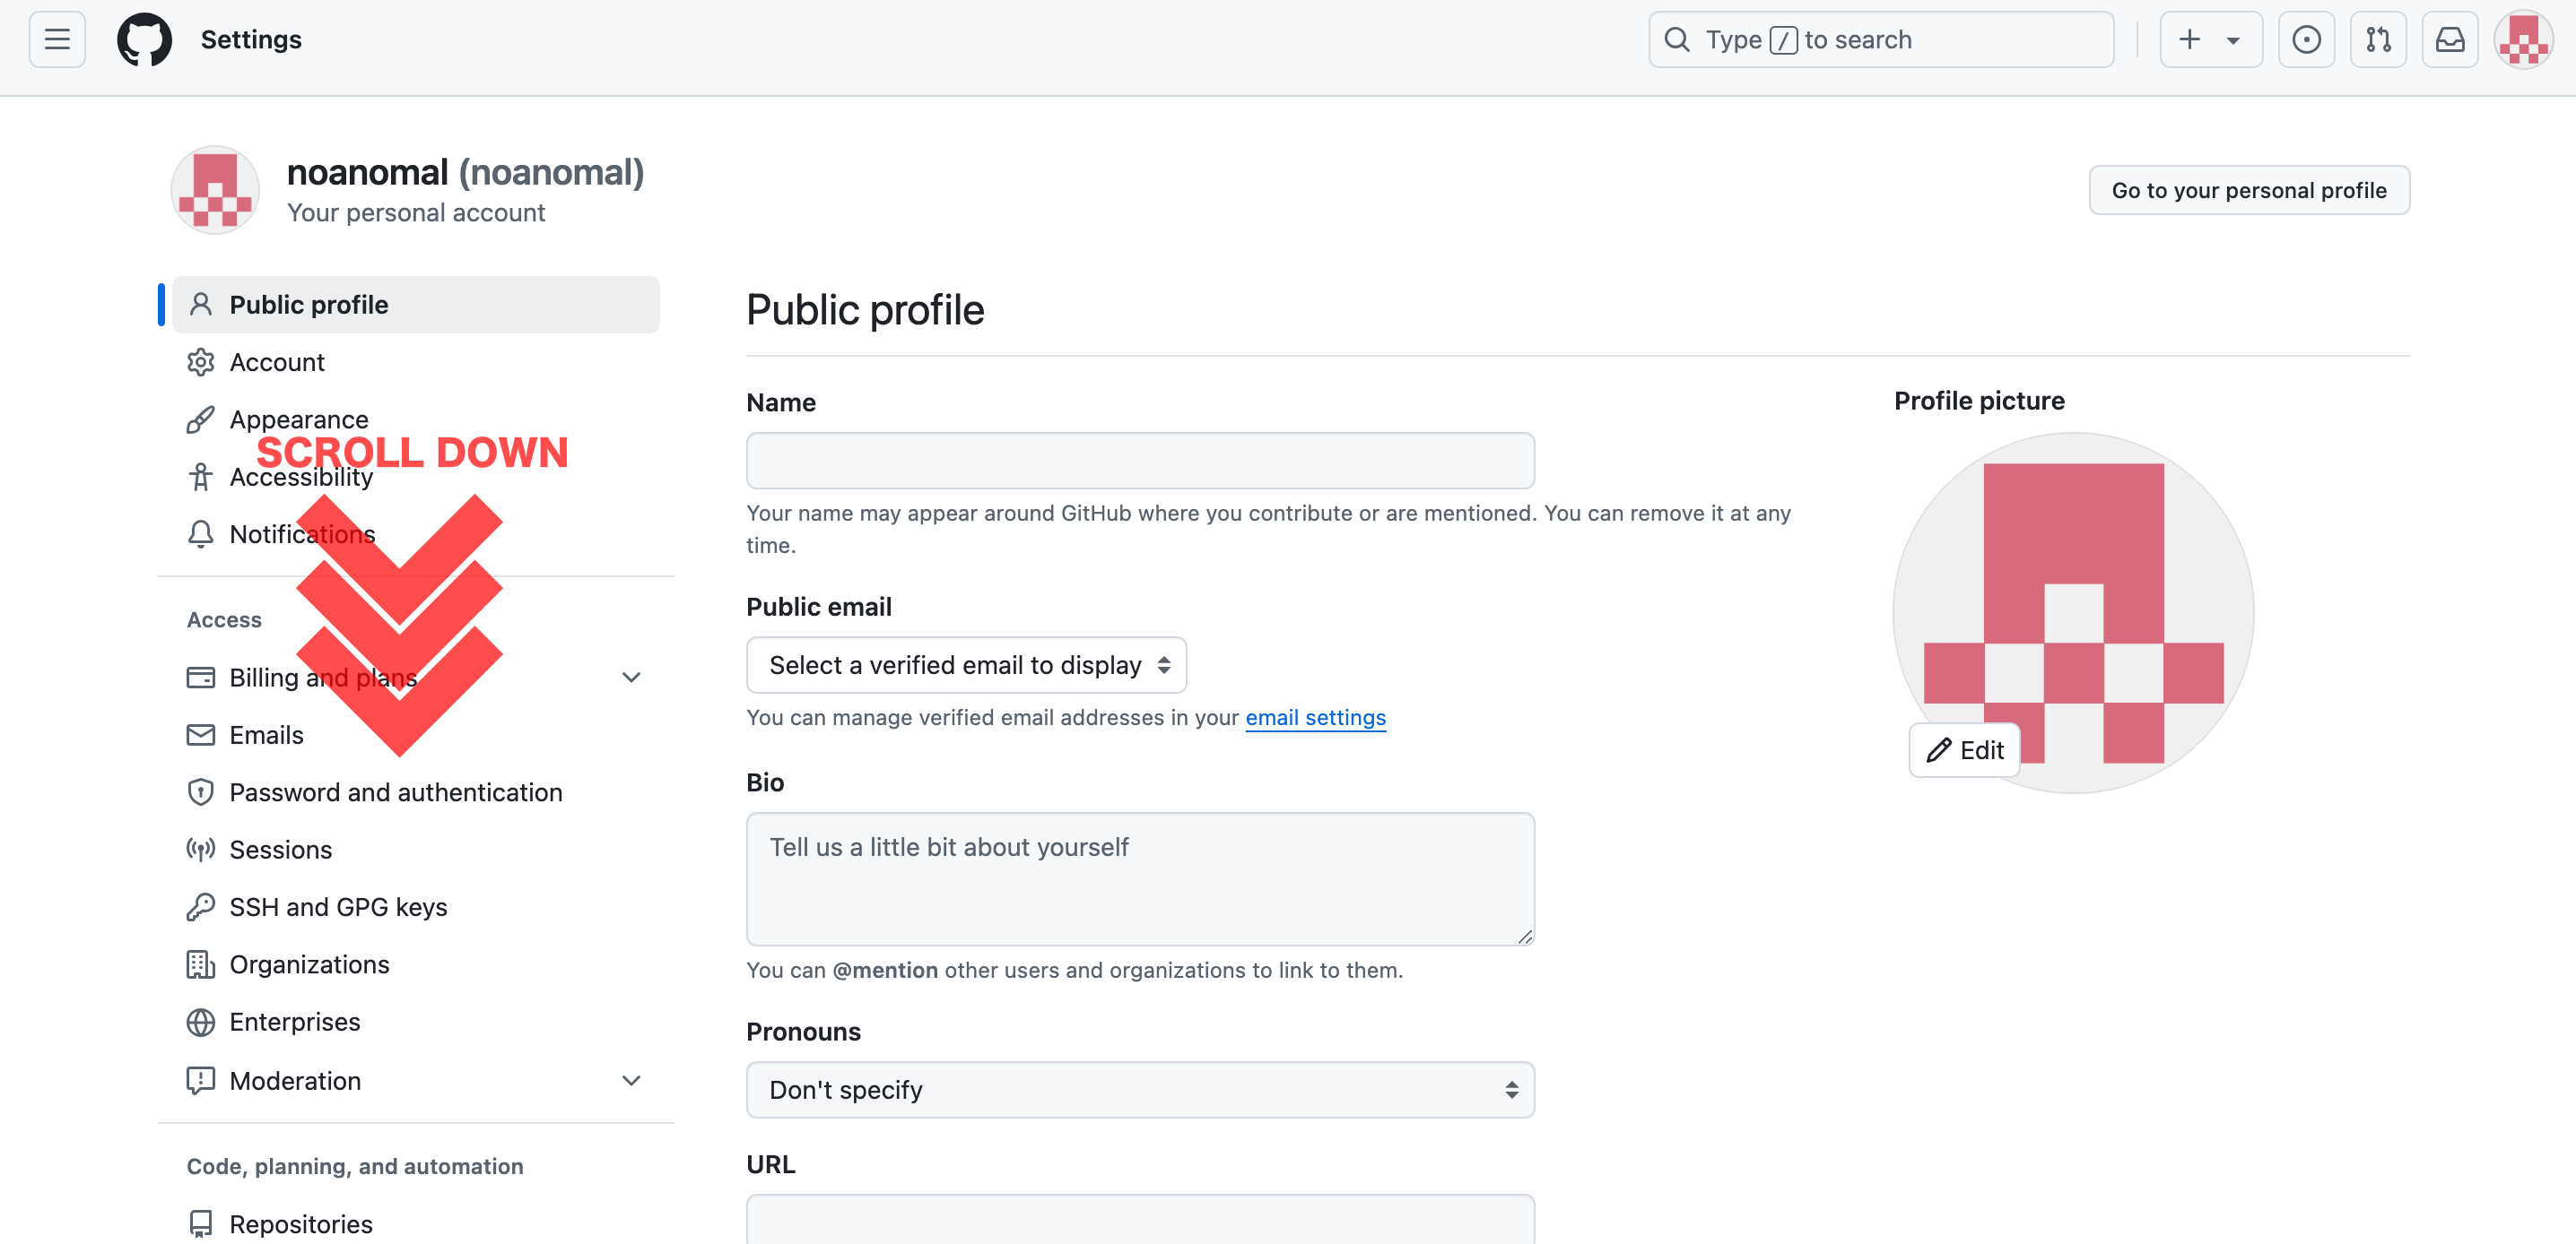The image size is (2576, 1244).
Task: Click into the Bio text area
Action: click(1140, 878)
